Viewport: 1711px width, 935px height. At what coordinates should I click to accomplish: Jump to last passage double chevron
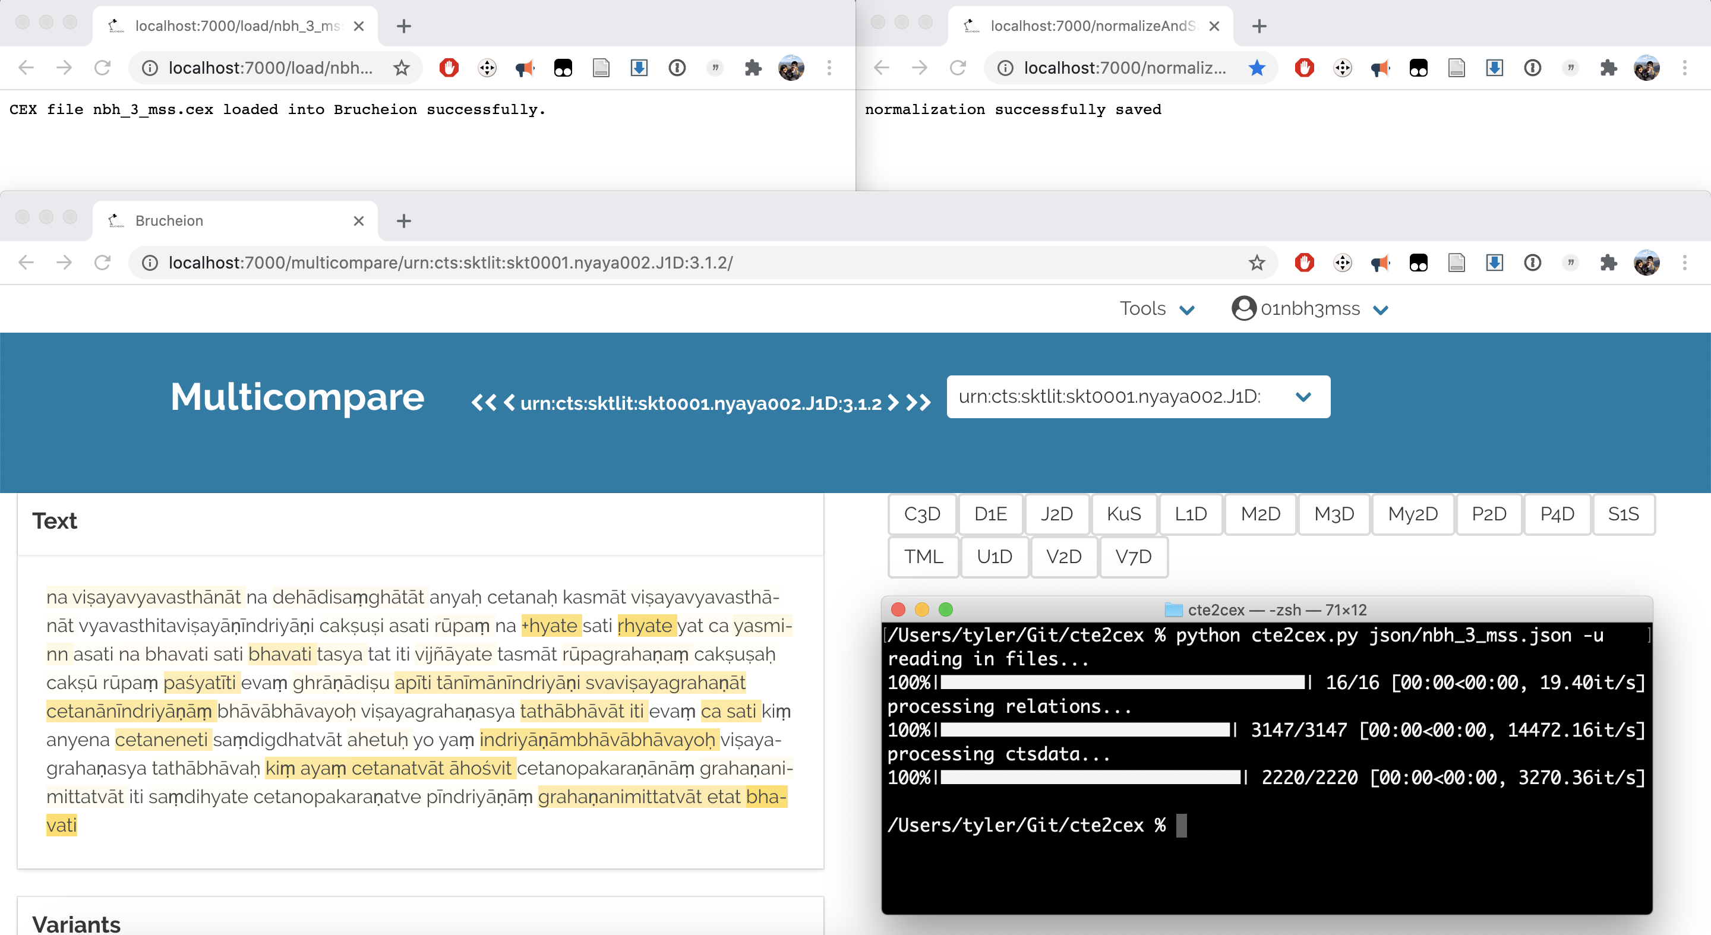pos(919,403)
